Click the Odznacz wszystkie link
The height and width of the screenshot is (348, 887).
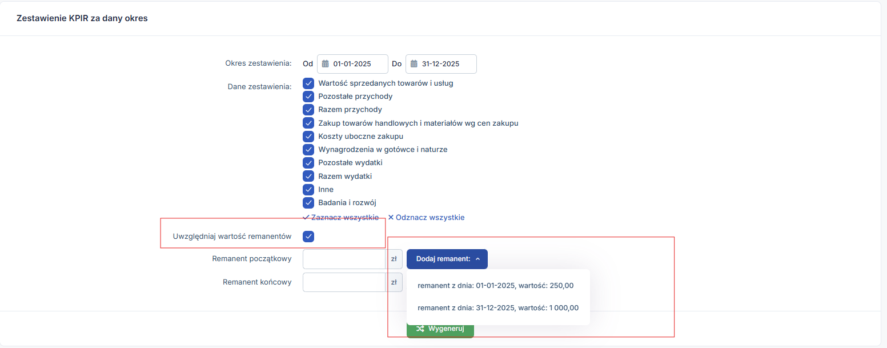(426, 218)
